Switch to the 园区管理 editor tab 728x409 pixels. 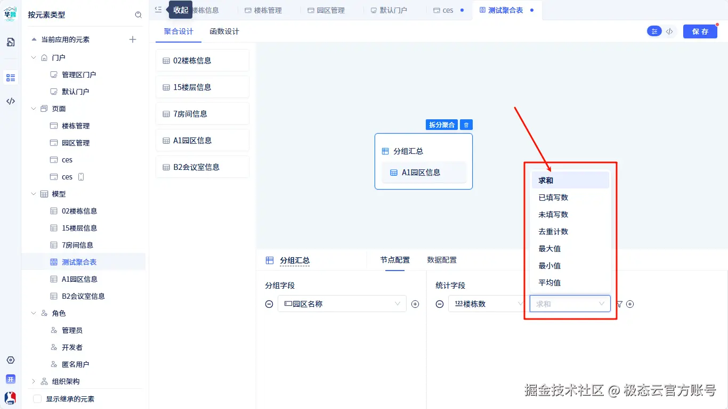(x=326, y=10)
